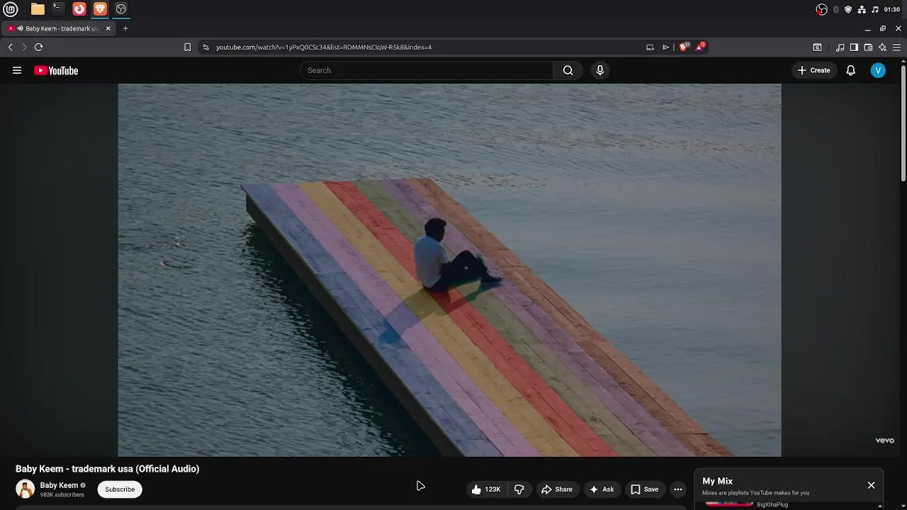The height and width of the screenshot is (510, 907).
Task: Click the Share button
Action: (556, 489)
